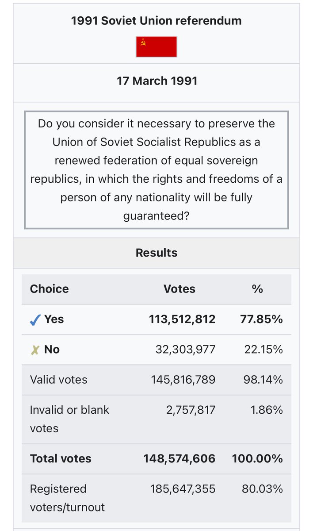Click the '%' column header

coord(257,289)
